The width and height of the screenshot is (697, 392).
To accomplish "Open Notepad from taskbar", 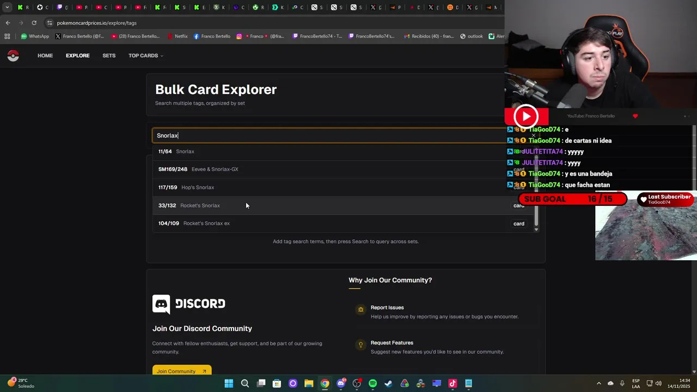I will pyautogui.click(x=468, y=383).
